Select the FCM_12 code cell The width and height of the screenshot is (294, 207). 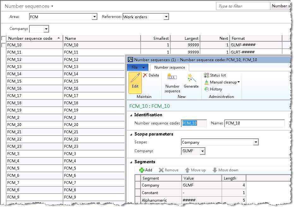point(34,60)
